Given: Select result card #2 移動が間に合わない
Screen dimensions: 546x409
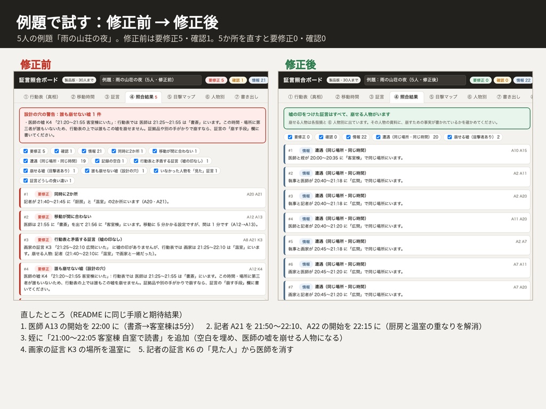Looking at the screenshot, I should click(142, 221).
